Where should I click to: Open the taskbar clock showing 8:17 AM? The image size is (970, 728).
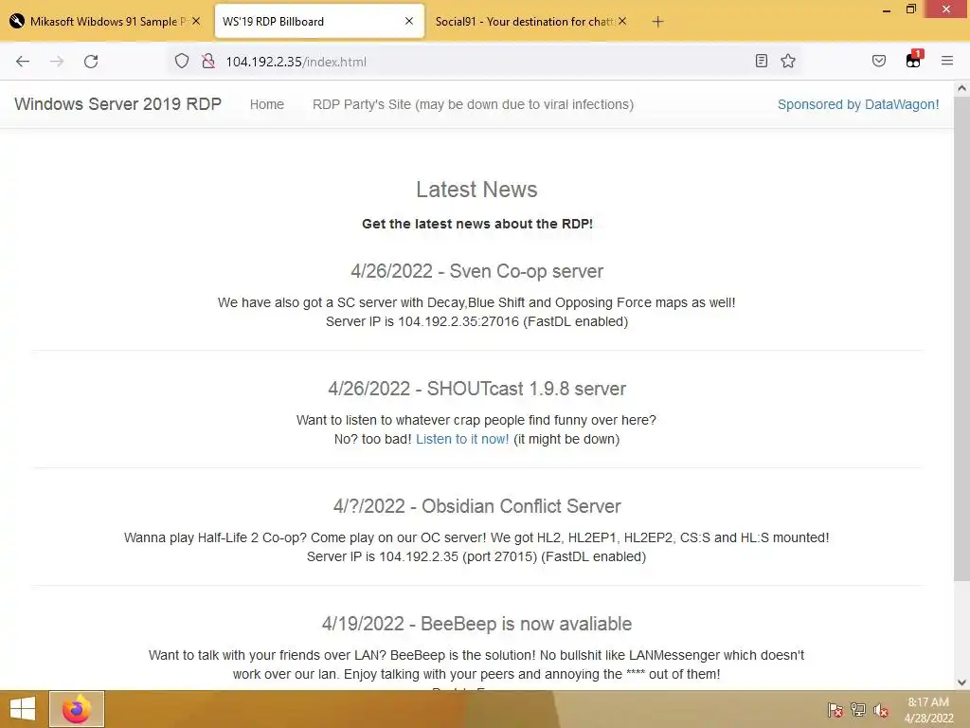click(x=928, y=710)
